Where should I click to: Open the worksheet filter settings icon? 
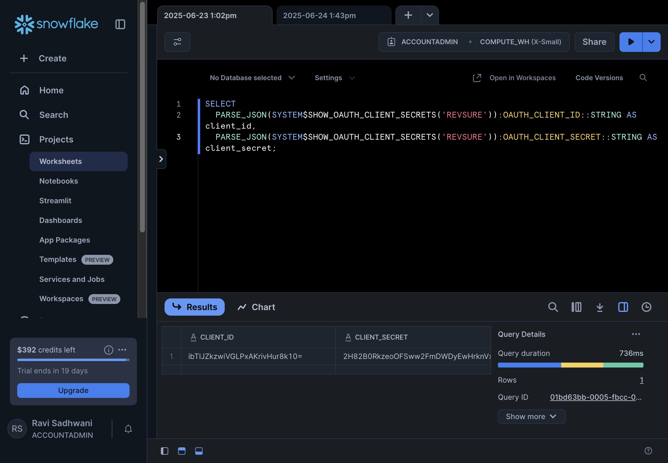point(177,42)
